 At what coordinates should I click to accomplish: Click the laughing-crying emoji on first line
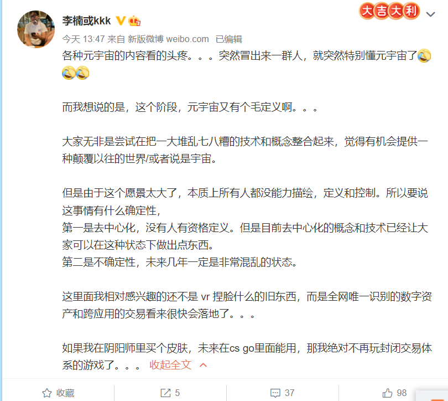pos(424,55)
